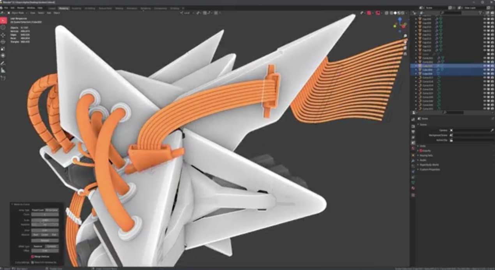This screenshot has height=270, width=495.
Task: Open the Object Mode dropdown
Action: pyautogui.click(x=16, y=13)
